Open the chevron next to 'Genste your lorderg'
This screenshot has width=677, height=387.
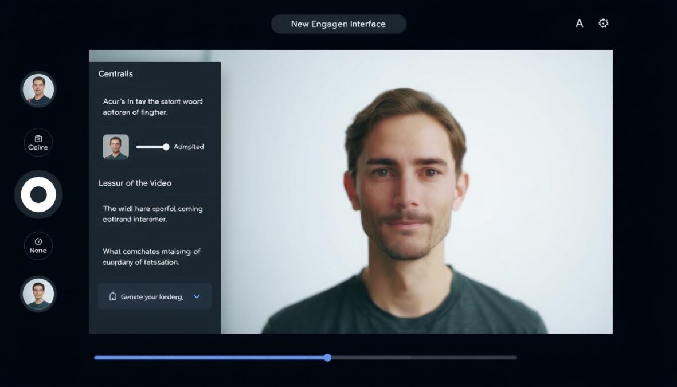[x=197, y=296]
